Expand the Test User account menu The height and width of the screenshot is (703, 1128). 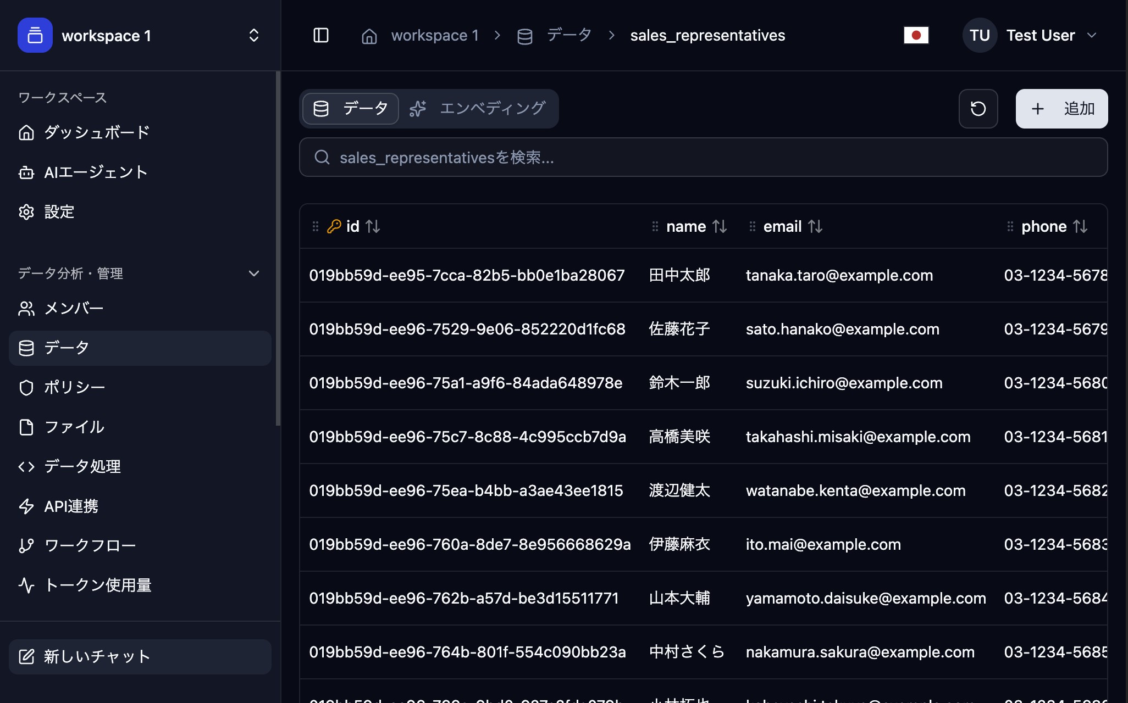[x=1093, y=35]
